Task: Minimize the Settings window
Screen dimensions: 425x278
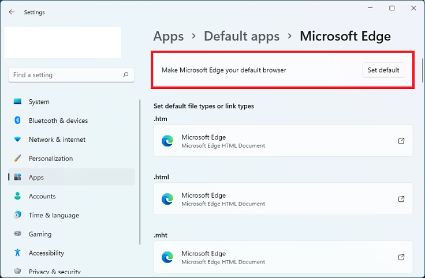Action: click(x=370, y=8)
